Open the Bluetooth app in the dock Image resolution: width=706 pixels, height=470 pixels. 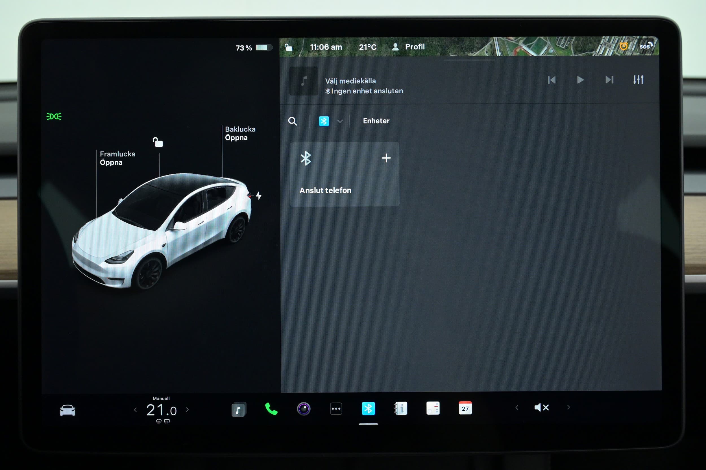tap(368, 409)
